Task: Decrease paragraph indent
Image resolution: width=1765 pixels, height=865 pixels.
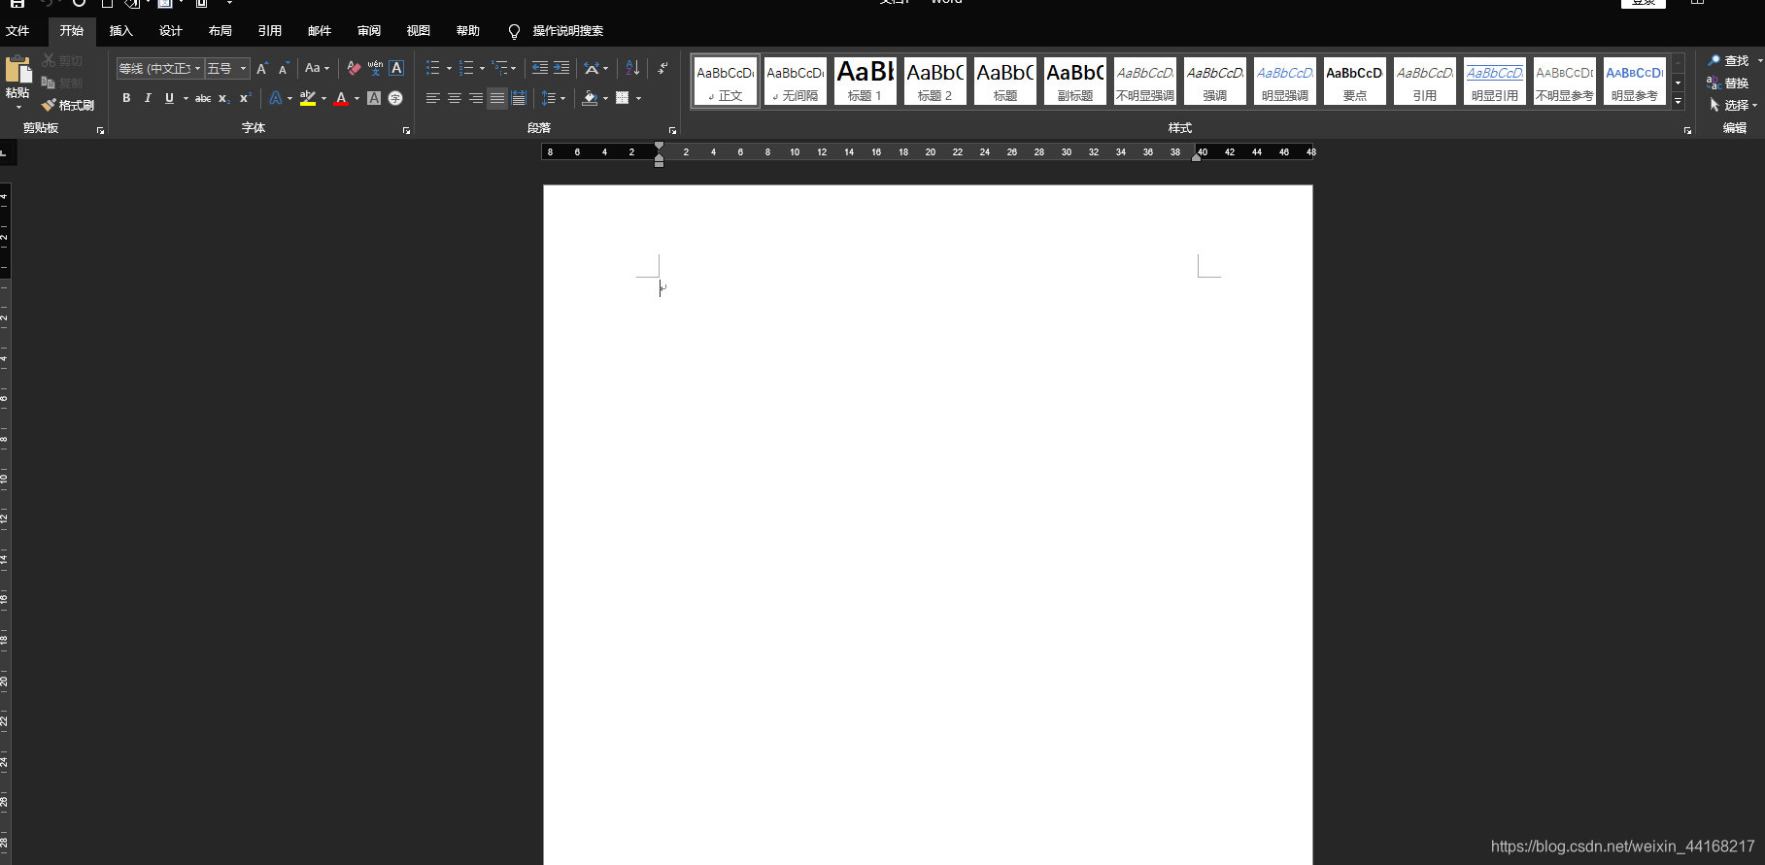Action: pyautogui.click(x=540, y=68)
